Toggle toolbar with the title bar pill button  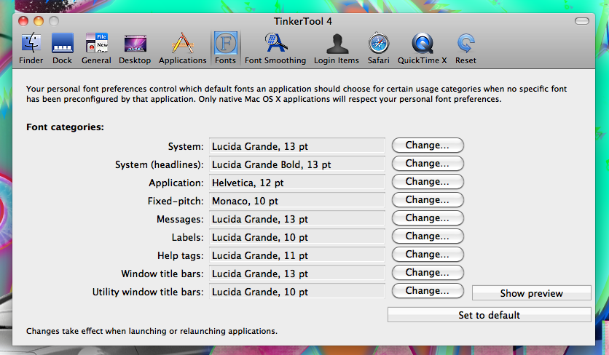tap(582, 21)
